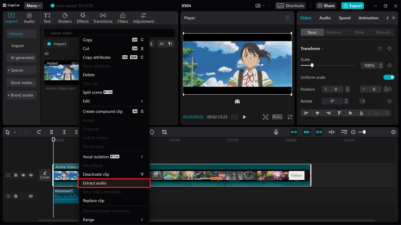Select the Transitions panel icon
This screenshot has height=225, width=401.
103,17
